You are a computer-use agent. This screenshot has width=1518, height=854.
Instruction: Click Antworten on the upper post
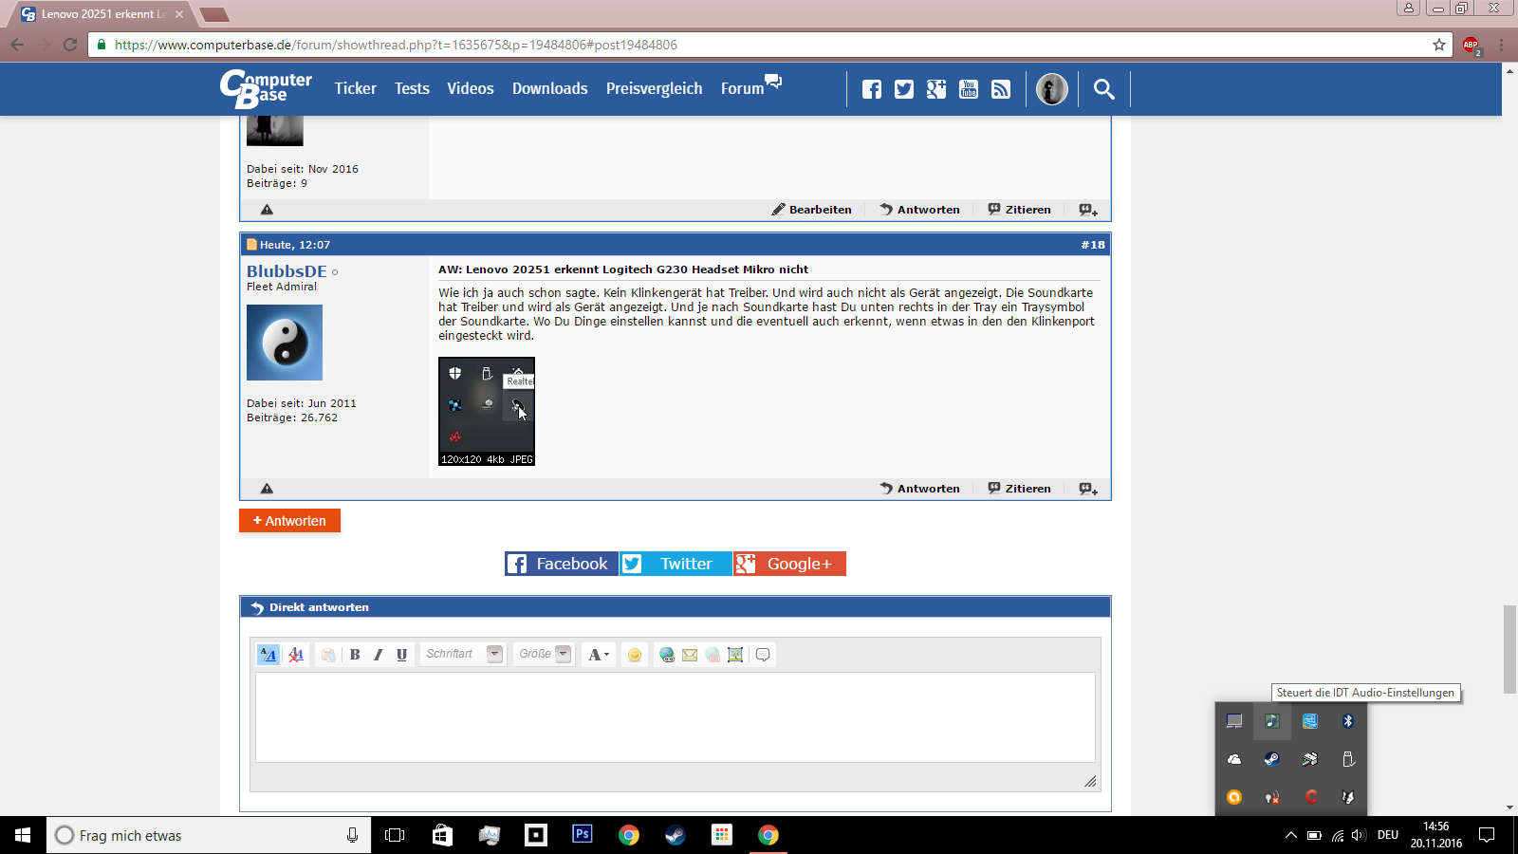919,210
